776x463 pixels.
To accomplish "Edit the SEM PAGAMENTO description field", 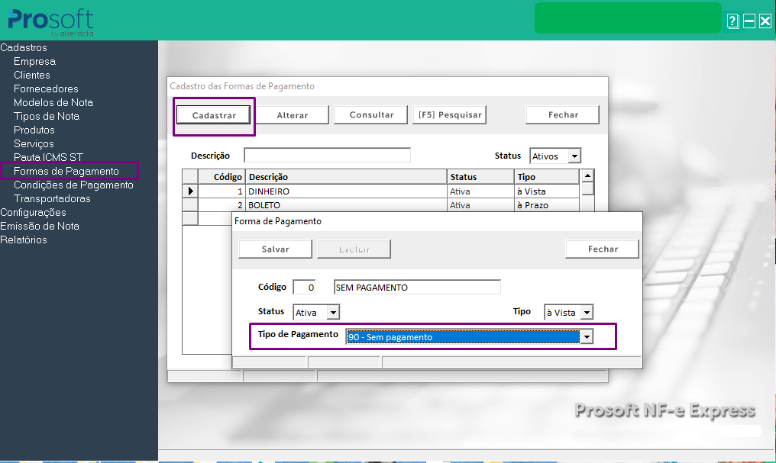I will tap(417, 287).
